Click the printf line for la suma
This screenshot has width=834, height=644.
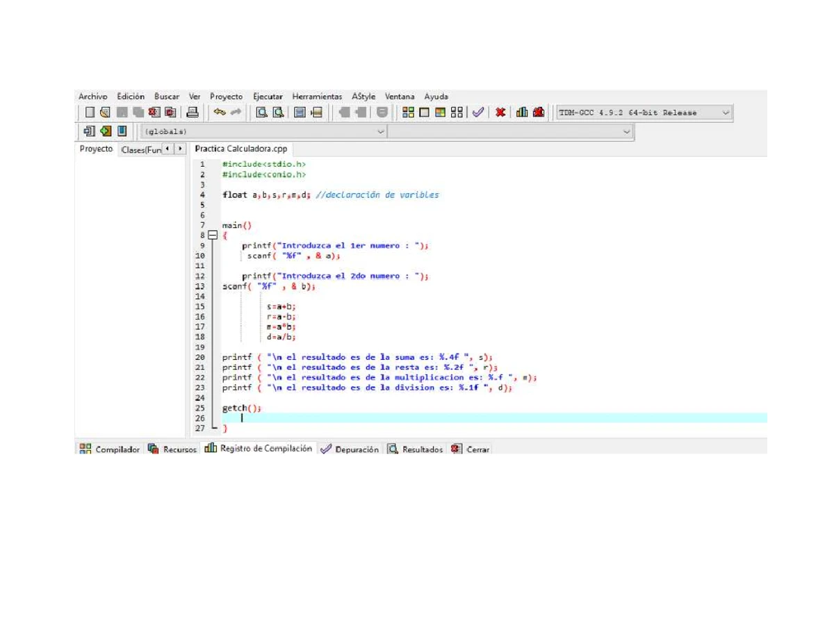[x=357, y=357]
